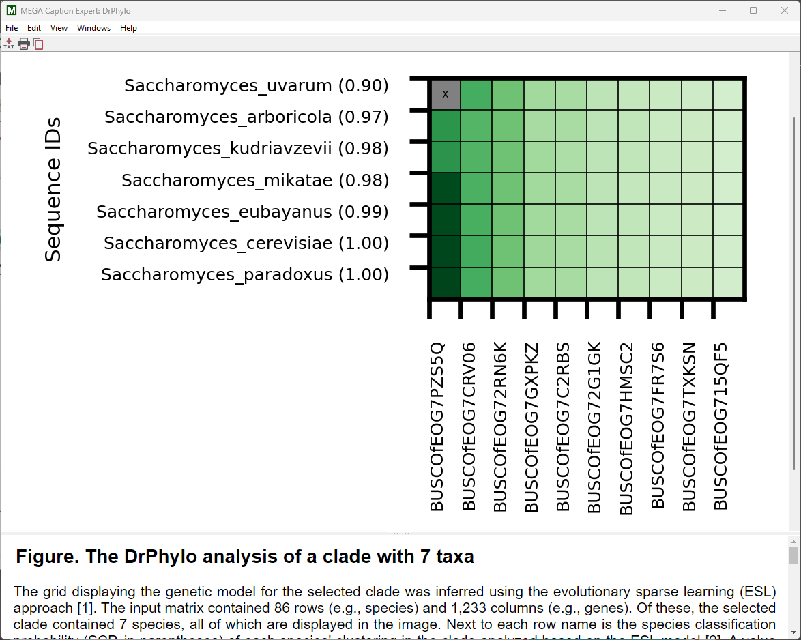801x640 pixels.
Task: Click the MEGA app icon in the title bar
Action: (x=11, y=11)
